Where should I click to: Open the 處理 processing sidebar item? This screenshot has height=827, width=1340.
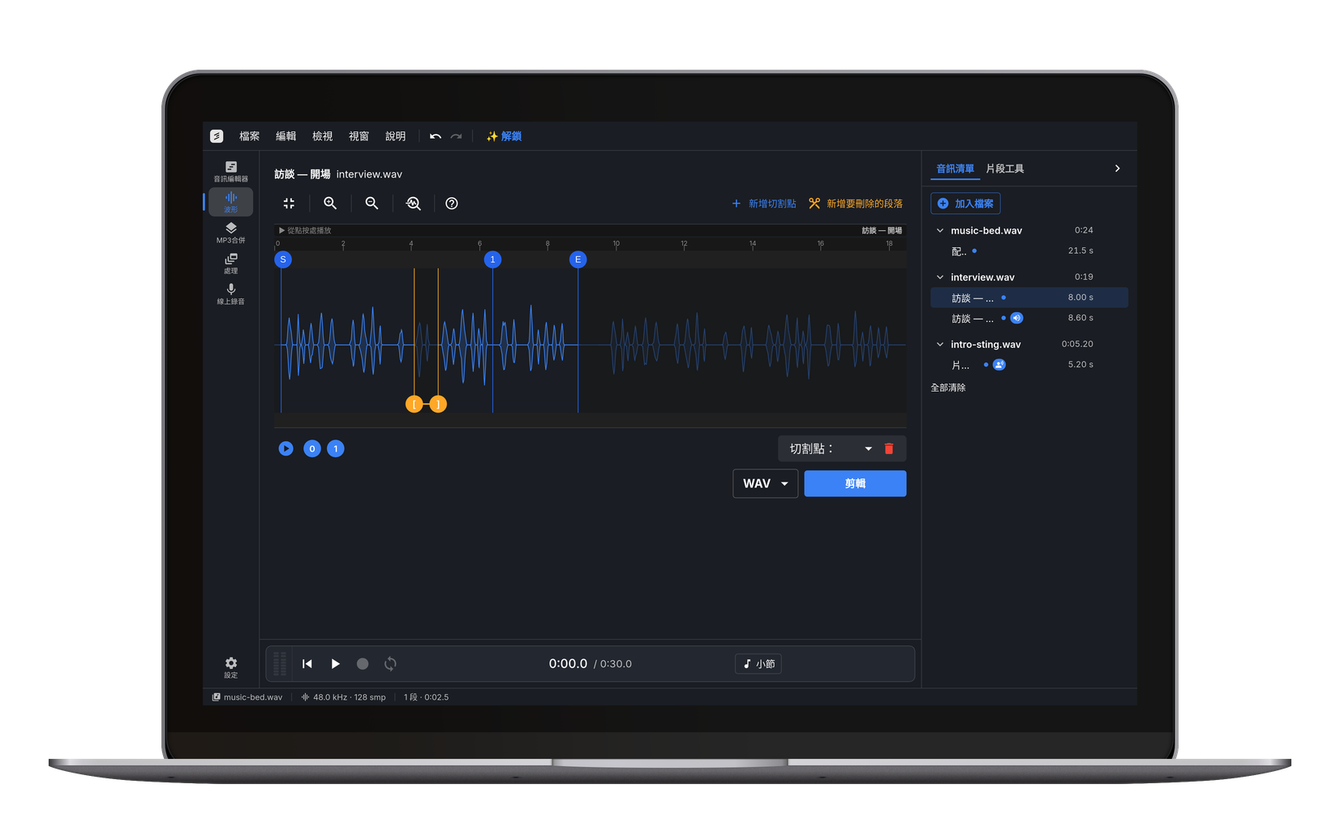230,264
